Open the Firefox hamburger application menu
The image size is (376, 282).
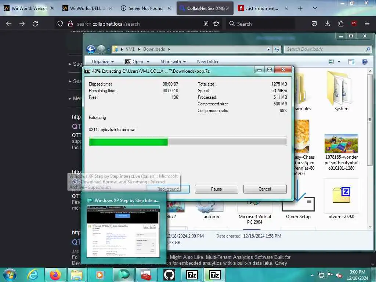367,23
